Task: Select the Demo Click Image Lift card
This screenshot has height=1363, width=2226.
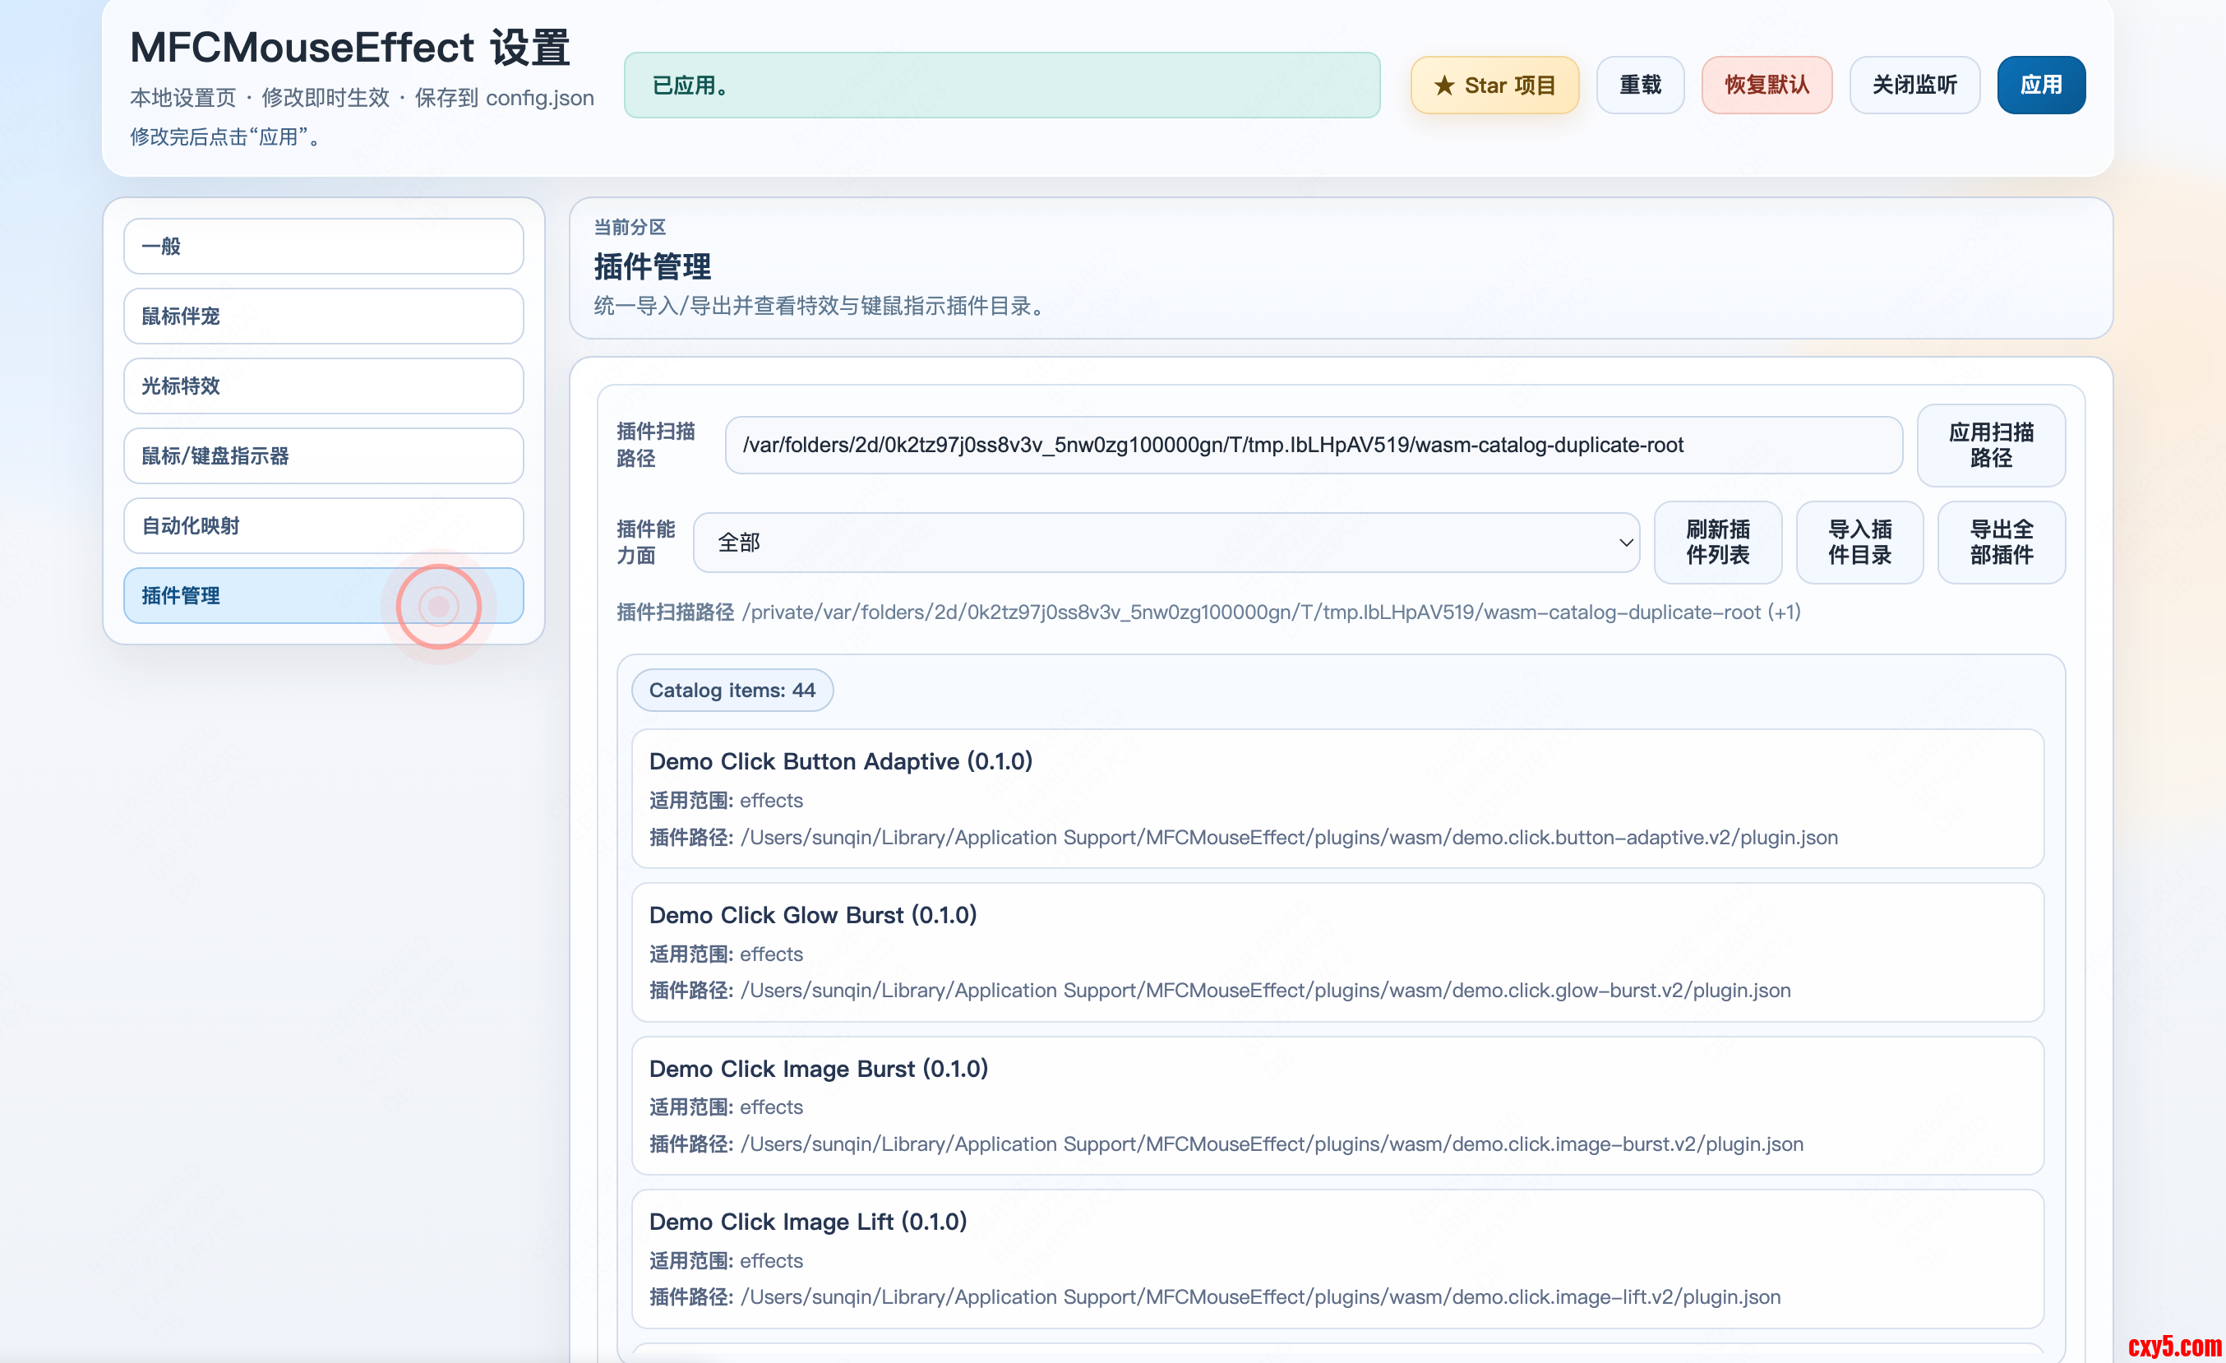Action: point(1336,1259)
